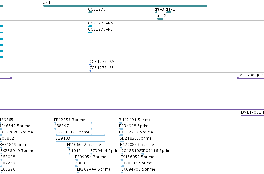Viewport: 264px width, 174px height.
Task: Select the long bxd gene bar
Action: point(125,6)
